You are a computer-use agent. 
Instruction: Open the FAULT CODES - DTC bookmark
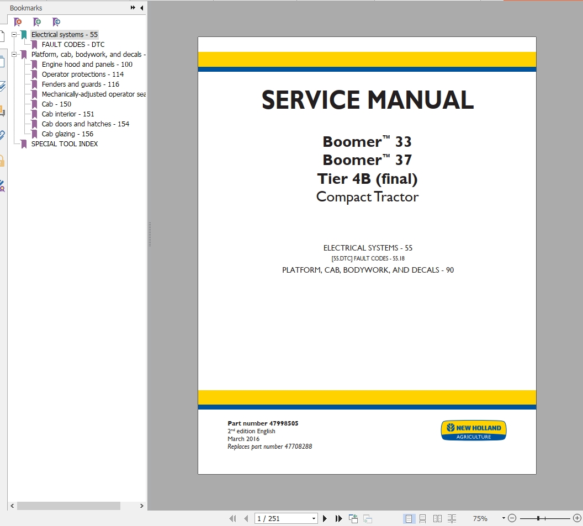pos(73,45)
